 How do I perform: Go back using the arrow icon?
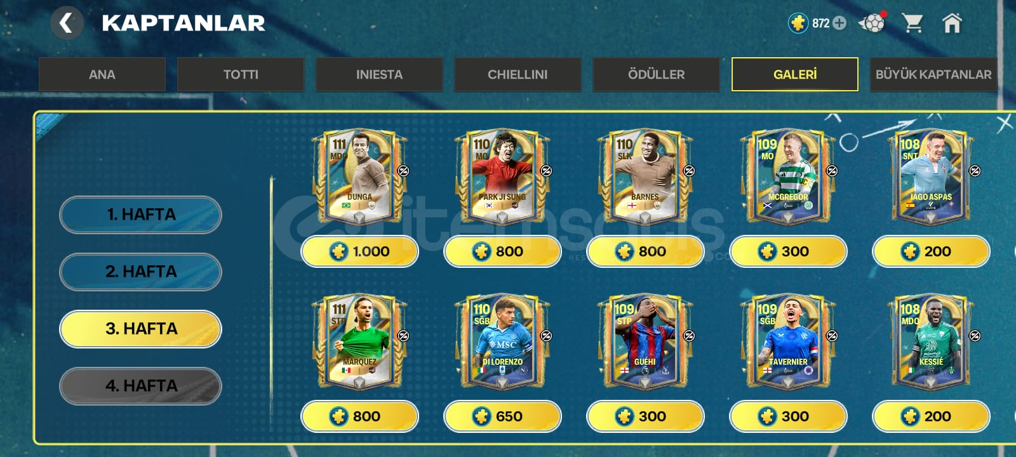tap(67, 23)
